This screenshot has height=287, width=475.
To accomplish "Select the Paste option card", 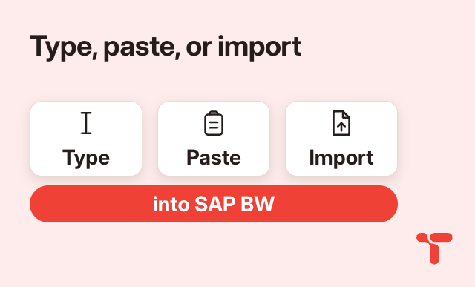I will click(x=214, y=139).
